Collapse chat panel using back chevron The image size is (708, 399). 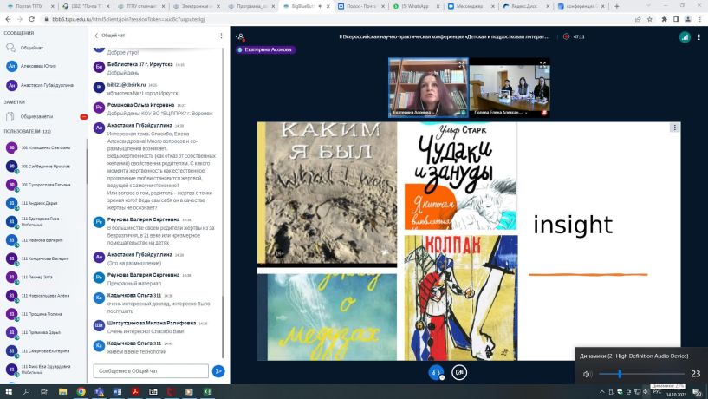tap(96, 36)
